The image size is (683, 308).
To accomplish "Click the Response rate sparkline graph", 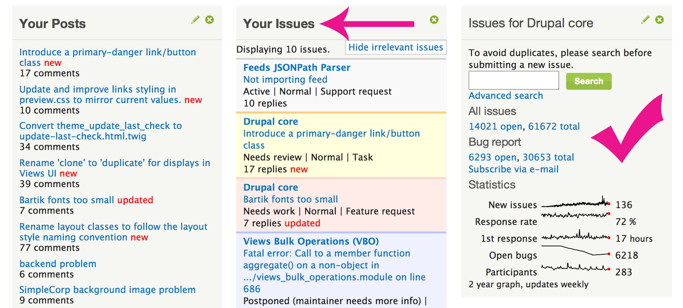I will [x=576, y=215].
